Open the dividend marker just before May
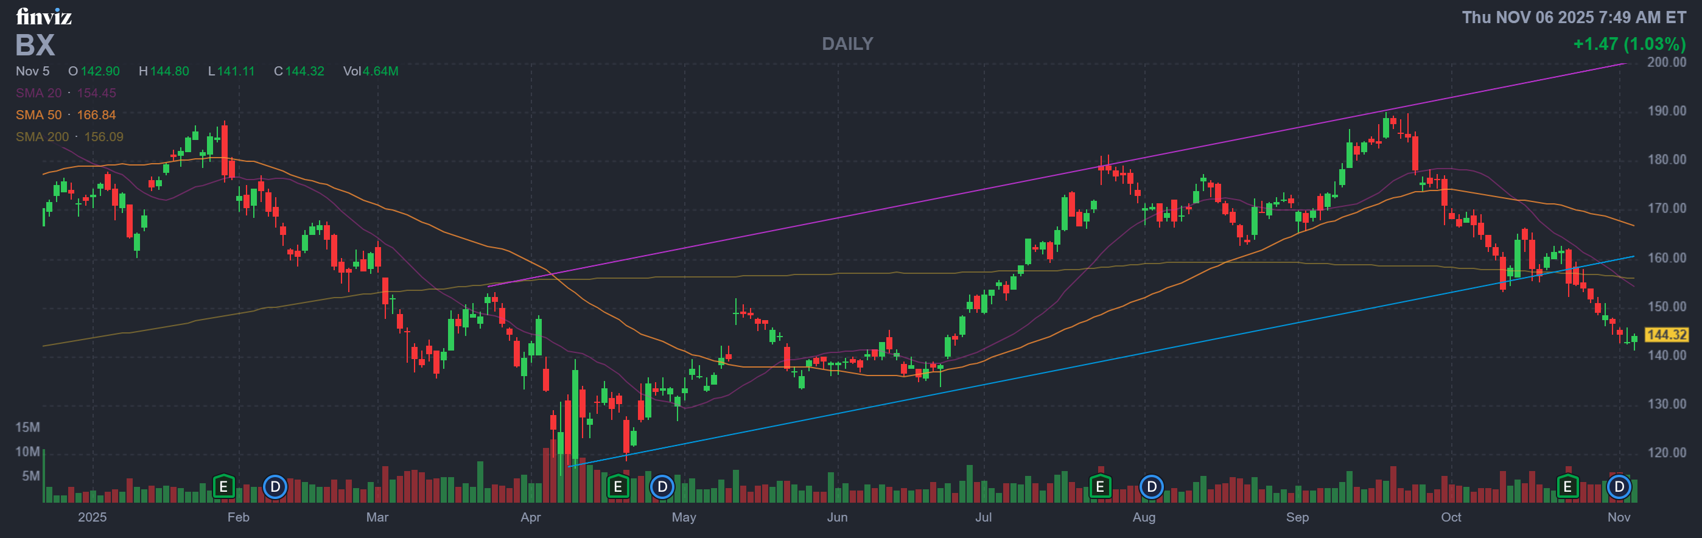 tap(662, 487)
